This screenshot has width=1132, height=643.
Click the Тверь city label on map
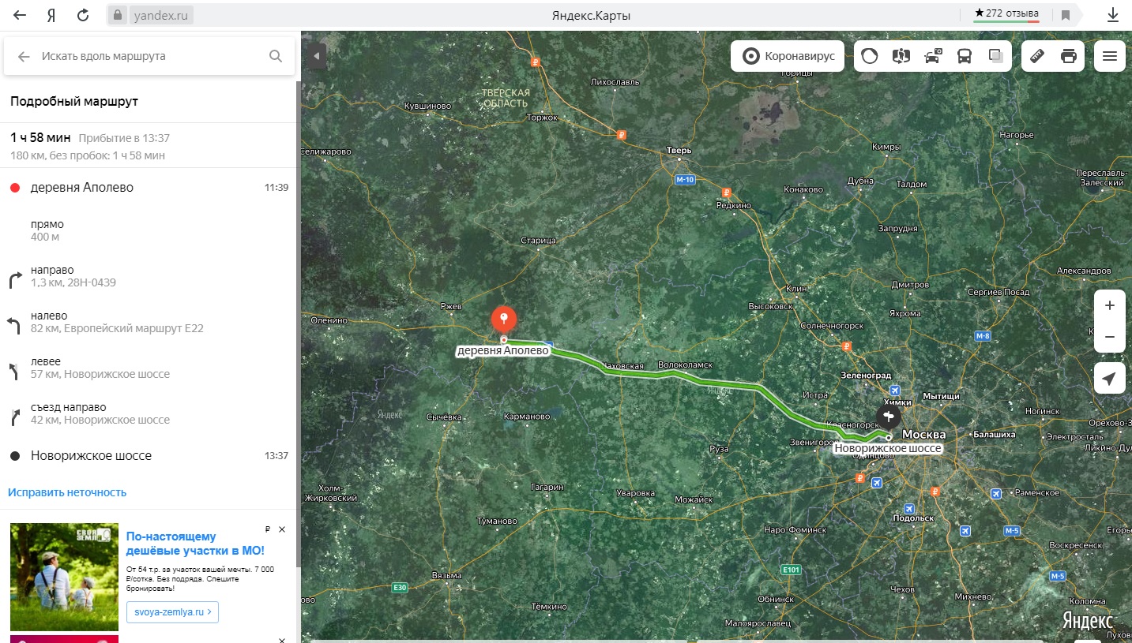679,150
